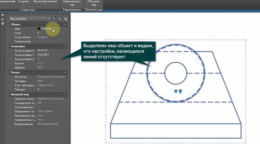Open properties palette settings gear
Viewport: 260px width, 144px height.
coord(3,24)
